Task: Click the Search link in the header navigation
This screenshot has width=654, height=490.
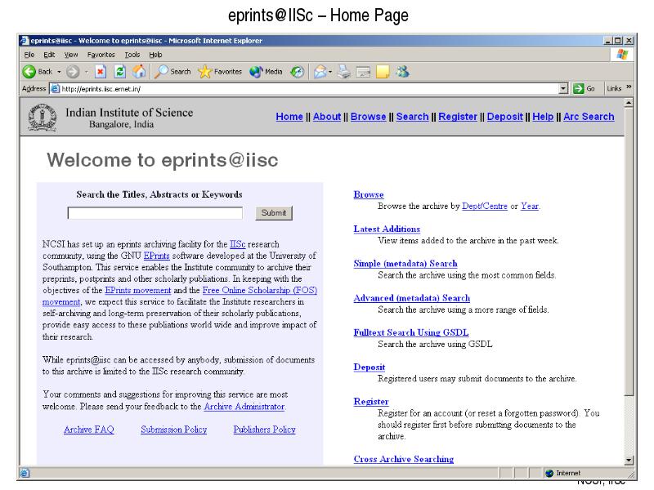Action: tap(413, 117)
